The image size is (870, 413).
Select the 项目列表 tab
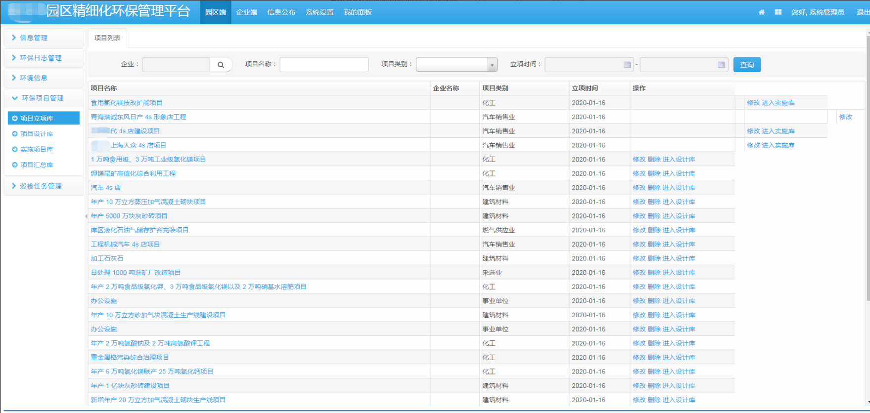pyautogui.click(x=107, y=38)
